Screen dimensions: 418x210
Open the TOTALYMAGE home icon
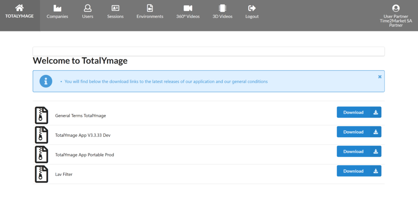20,8
